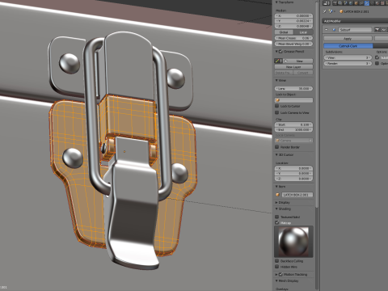Enable Render Border checkbox
Image resolution: width=388 pixels, height=291 pixels.
pyautogui.click(x=276, y=147)
